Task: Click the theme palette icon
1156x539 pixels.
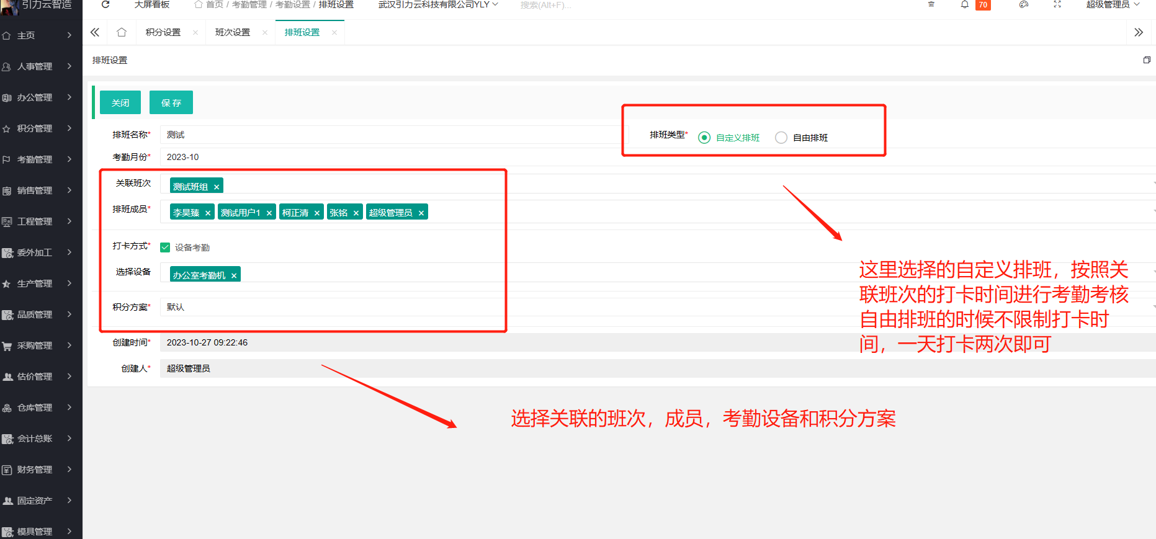Action: click(1024, 4)
